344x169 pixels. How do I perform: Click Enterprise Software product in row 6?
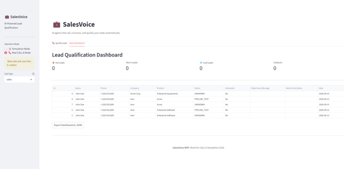tap(175, 110)
